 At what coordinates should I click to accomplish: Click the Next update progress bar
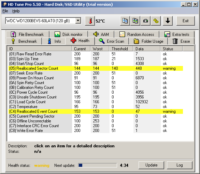(98, 165)
